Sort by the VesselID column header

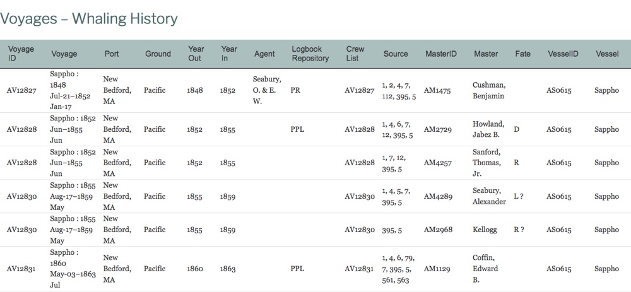[563, 54]
